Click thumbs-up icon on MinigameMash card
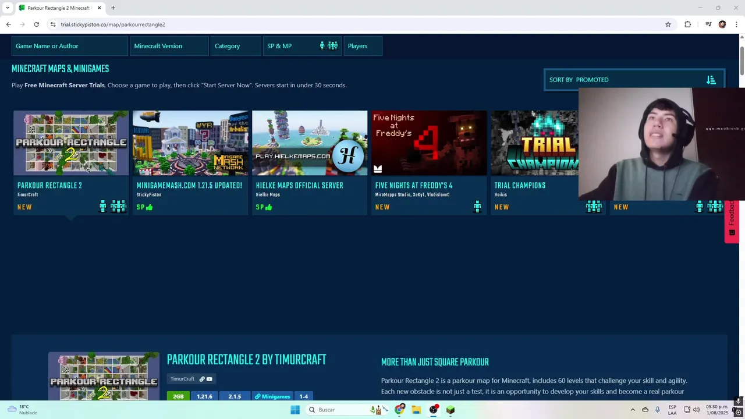 point(150,207)
